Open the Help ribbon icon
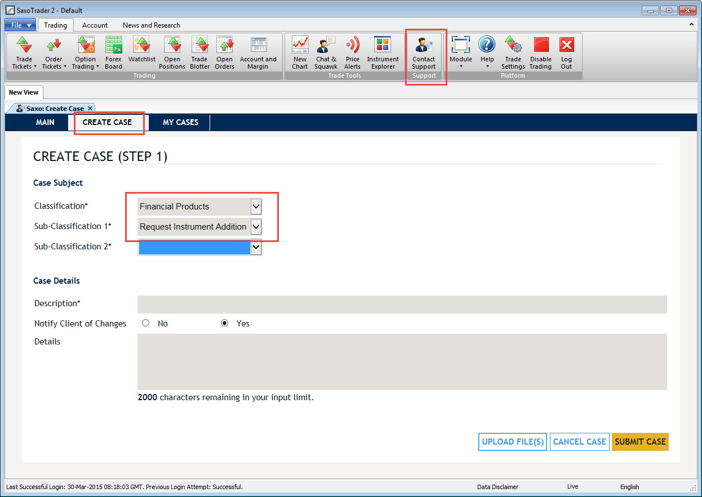Image resolution: width=702 pixels, height=497 pixels. click(487, 53)
